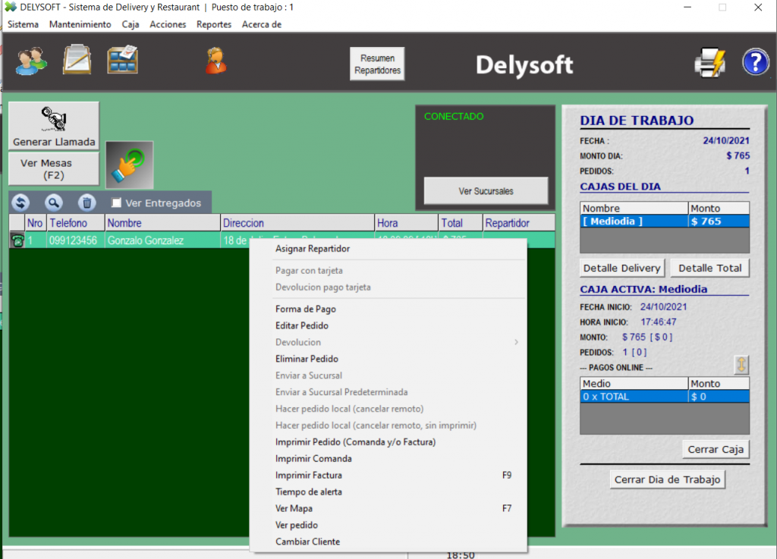Viewport: 777px width, 559px height.
Task: Click the Repartidor column header
Action: coord(518,223)
